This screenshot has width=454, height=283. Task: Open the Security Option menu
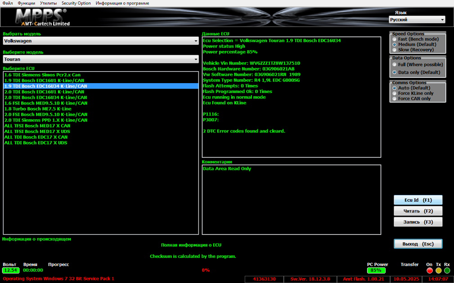(x=76, y=3)
